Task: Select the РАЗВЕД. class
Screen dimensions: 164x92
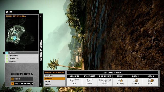Action: pyautogui.click(x=55, y=84)
